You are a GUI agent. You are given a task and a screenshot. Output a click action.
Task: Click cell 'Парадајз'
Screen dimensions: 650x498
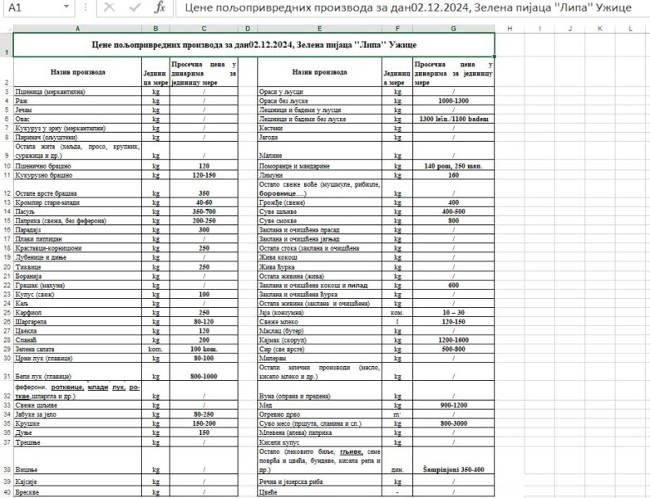[x=77, y=230]
